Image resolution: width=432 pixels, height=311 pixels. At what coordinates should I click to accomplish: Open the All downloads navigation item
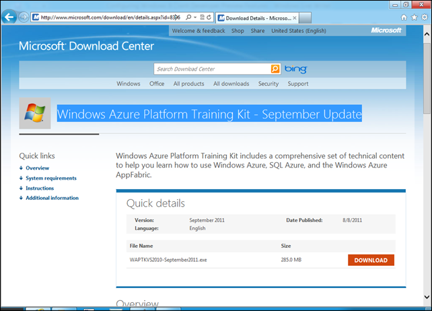tap(231, 83)
